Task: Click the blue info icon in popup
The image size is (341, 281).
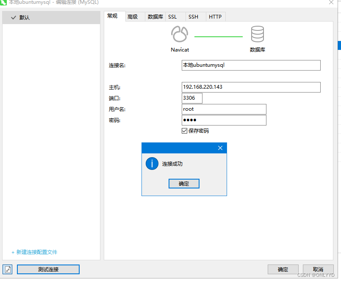Action: [152, 164]
